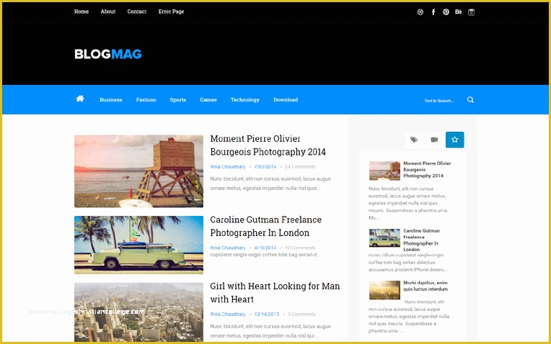Click Rina Chaudhary author on Girl with Heart post
The width and height of the screenshot is (551, 344).
point(228,314)
